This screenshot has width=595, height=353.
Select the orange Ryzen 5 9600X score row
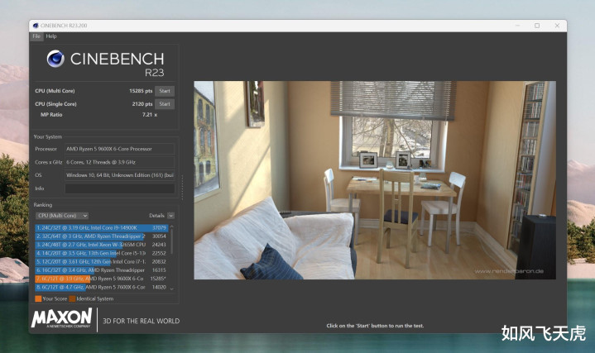(101, 279)
